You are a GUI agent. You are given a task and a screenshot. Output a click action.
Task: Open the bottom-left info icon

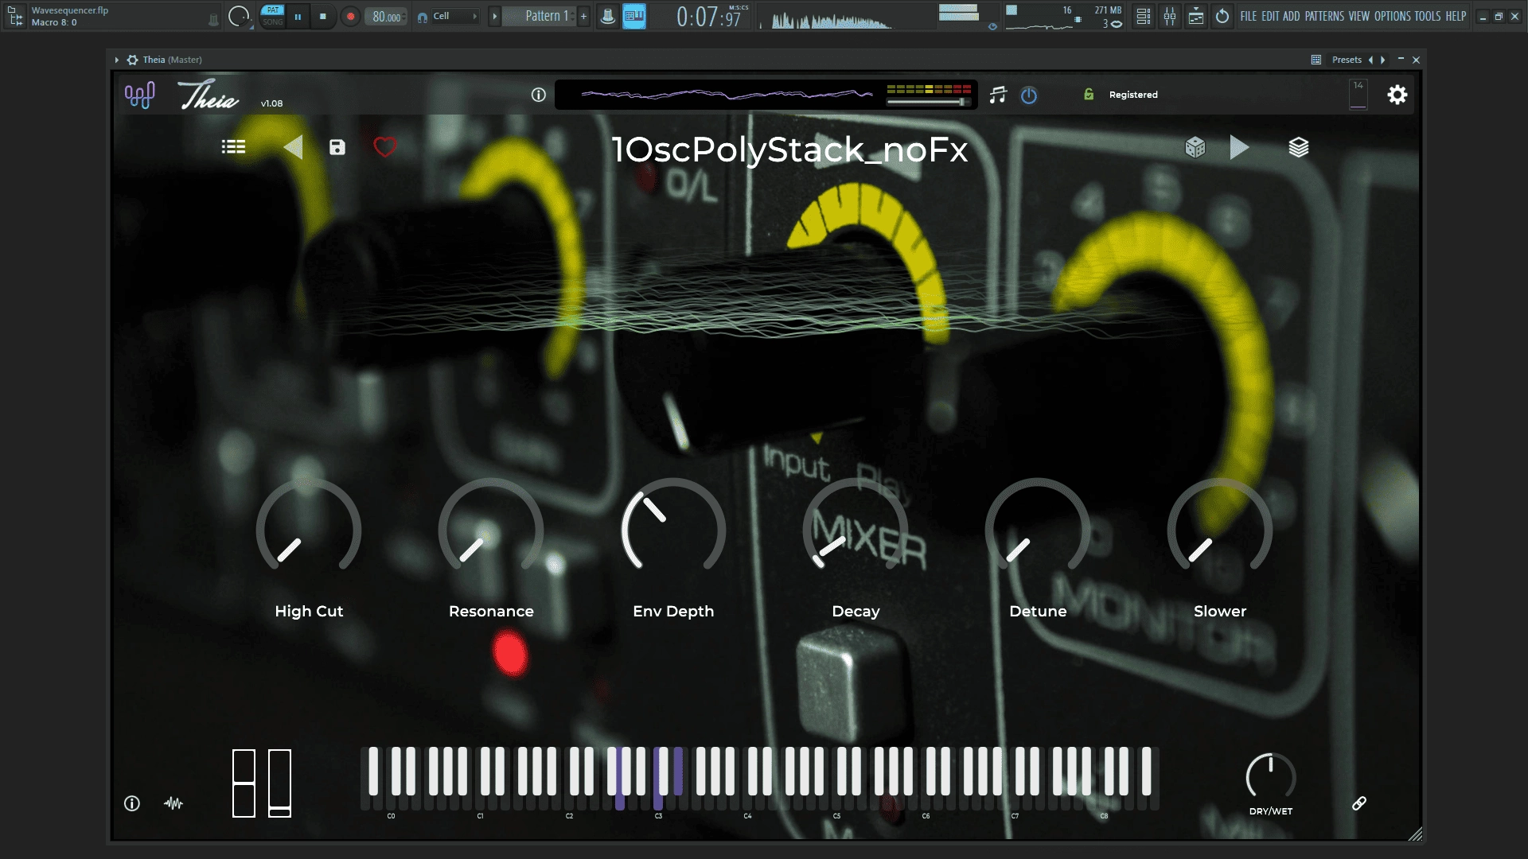coord(132,803)
